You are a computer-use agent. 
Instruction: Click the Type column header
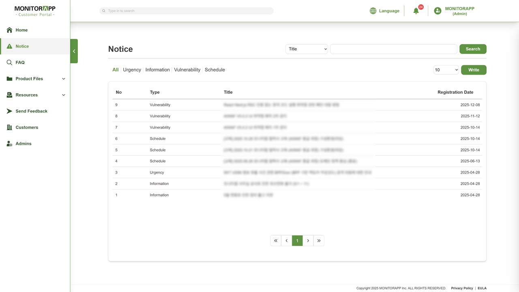[155, 92]
